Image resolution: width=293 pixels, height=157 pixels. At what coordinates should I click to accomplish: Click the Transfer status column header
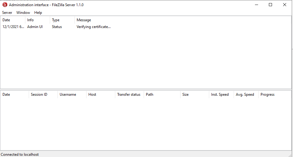click(130, 95)
